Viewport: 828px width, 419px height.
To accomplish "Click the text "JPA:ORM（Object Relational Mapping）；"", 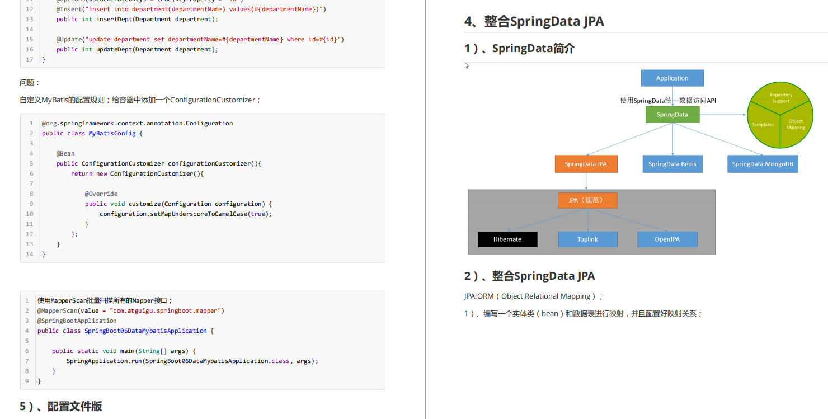I will click(x=534, y=296).
